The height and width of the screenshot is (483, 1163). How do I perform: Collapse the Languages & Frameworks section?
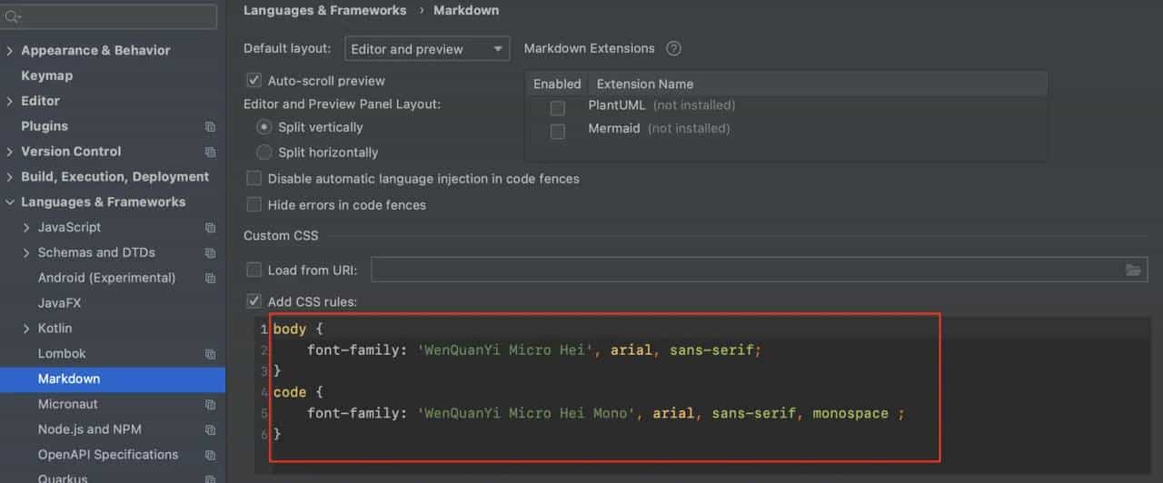10,202
